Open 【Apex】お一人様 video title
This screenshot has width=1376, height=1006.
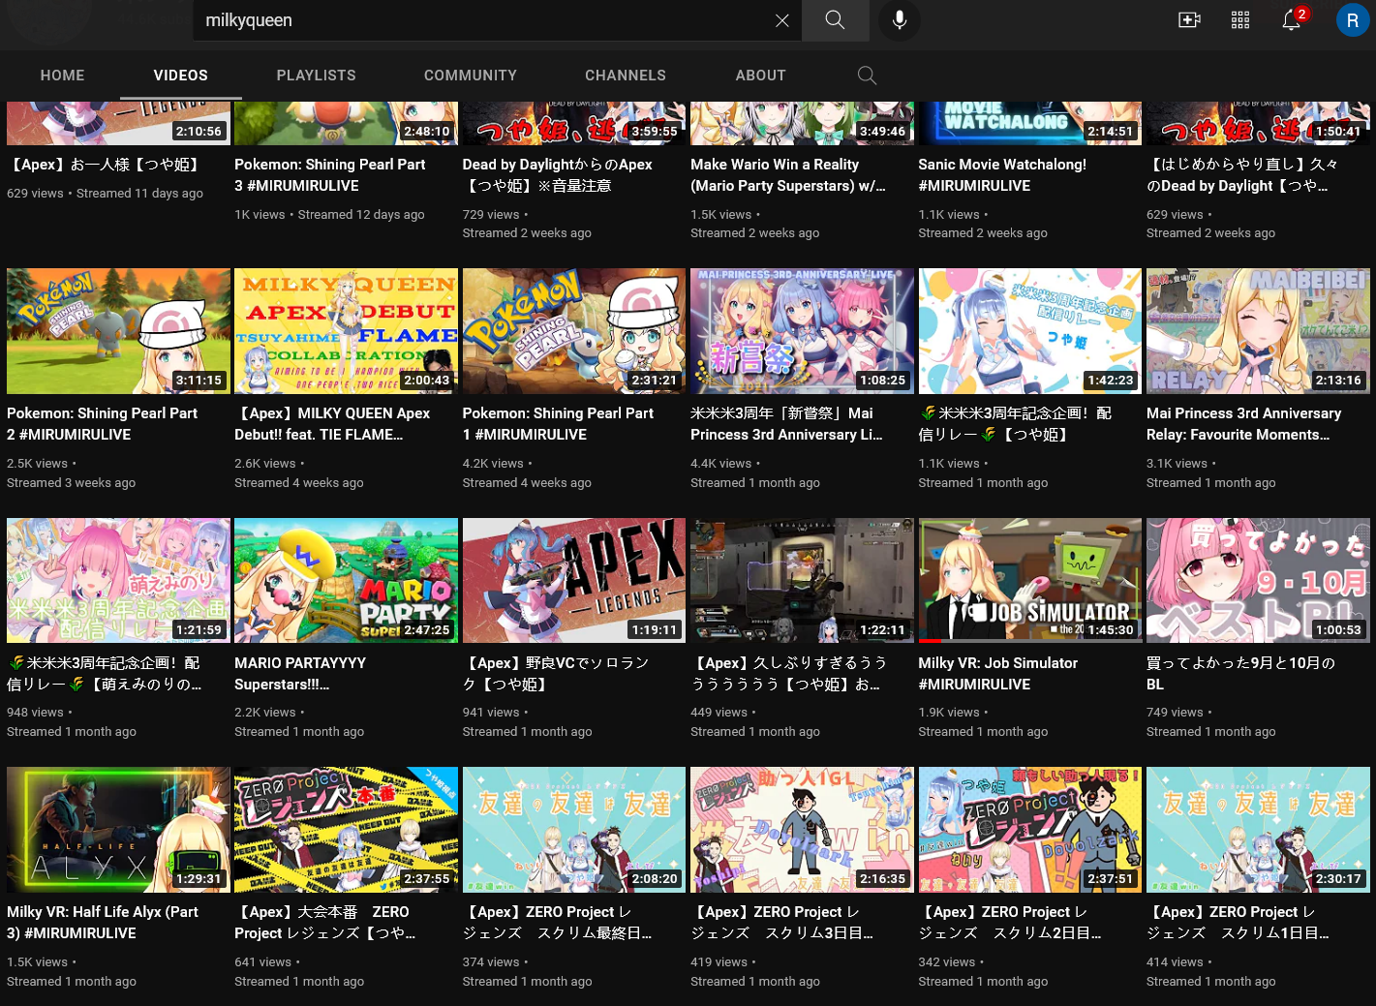(x=106, y=165)
